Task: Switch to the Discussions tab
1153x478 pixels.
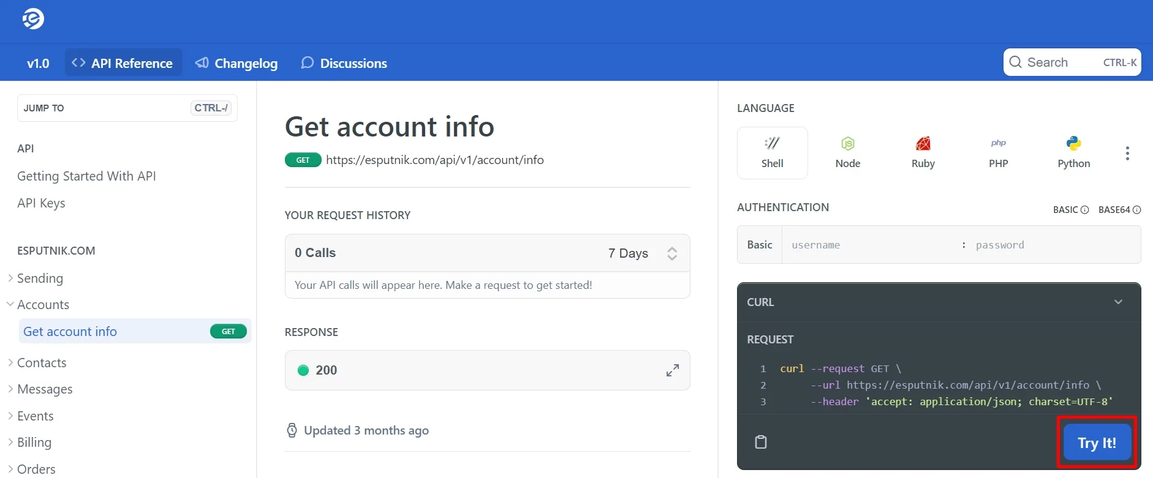Action: tap(344, 63)
